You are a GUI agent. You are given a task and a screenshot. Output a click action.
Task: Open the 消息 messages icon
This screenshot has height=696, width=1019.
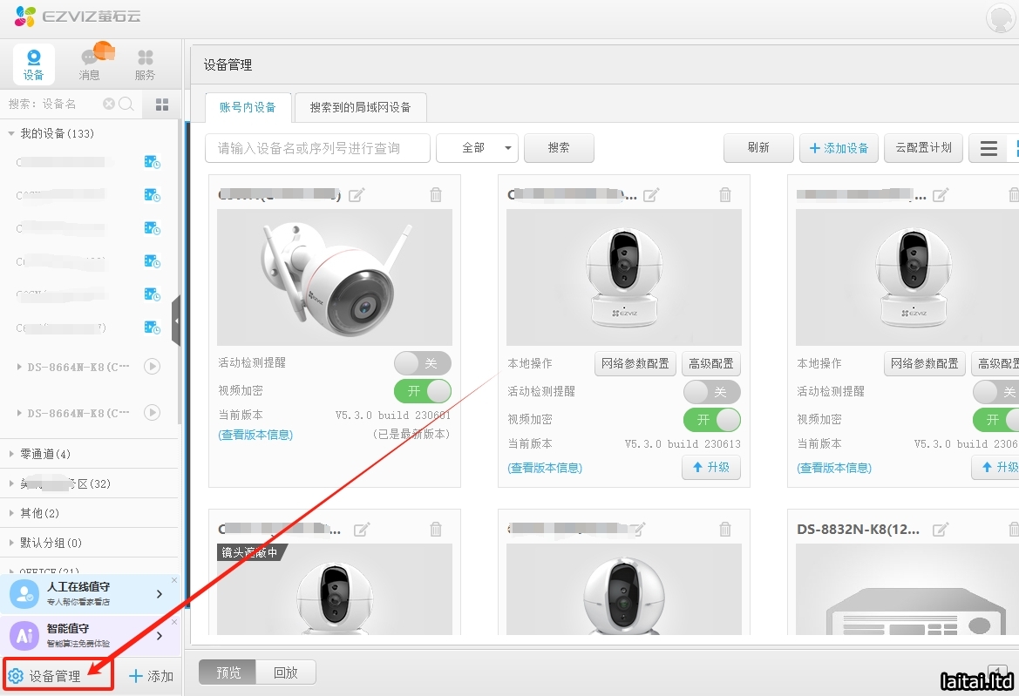[90, 64]
